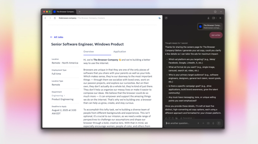Click the blue favicon on the browser tab
Image resolution: width=258 pixels, height=144 pixels.
point(55,12)
